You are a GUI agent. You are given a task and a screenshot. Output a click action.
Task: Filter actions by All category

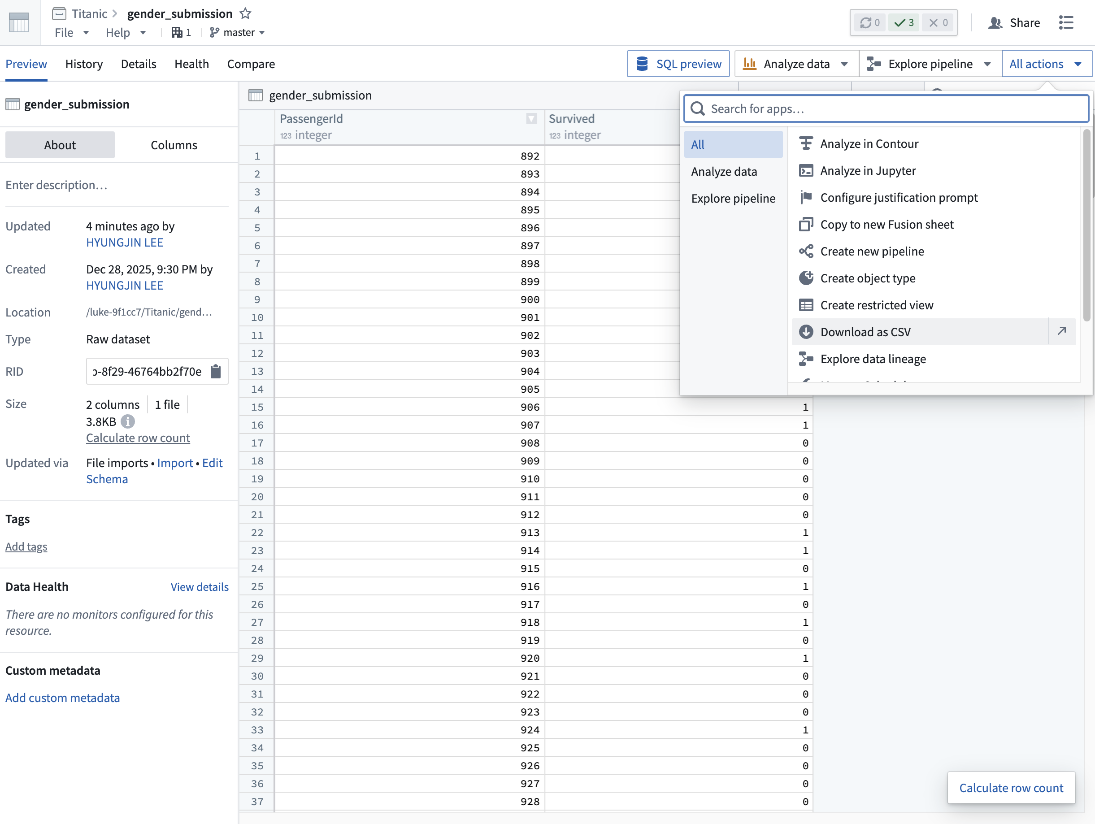[x=733, y=144]
